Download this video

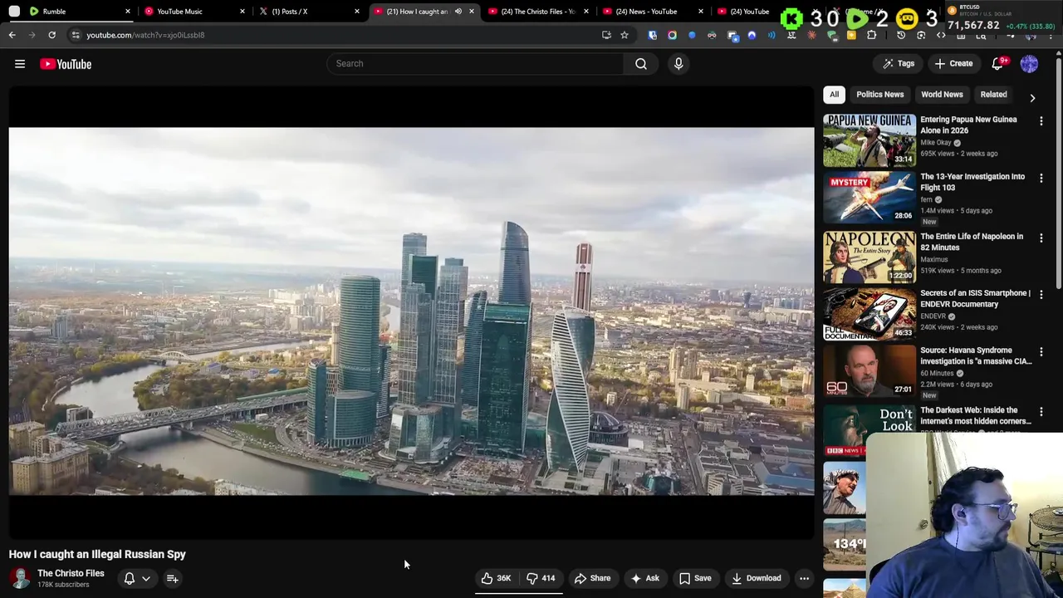(756, 578)
